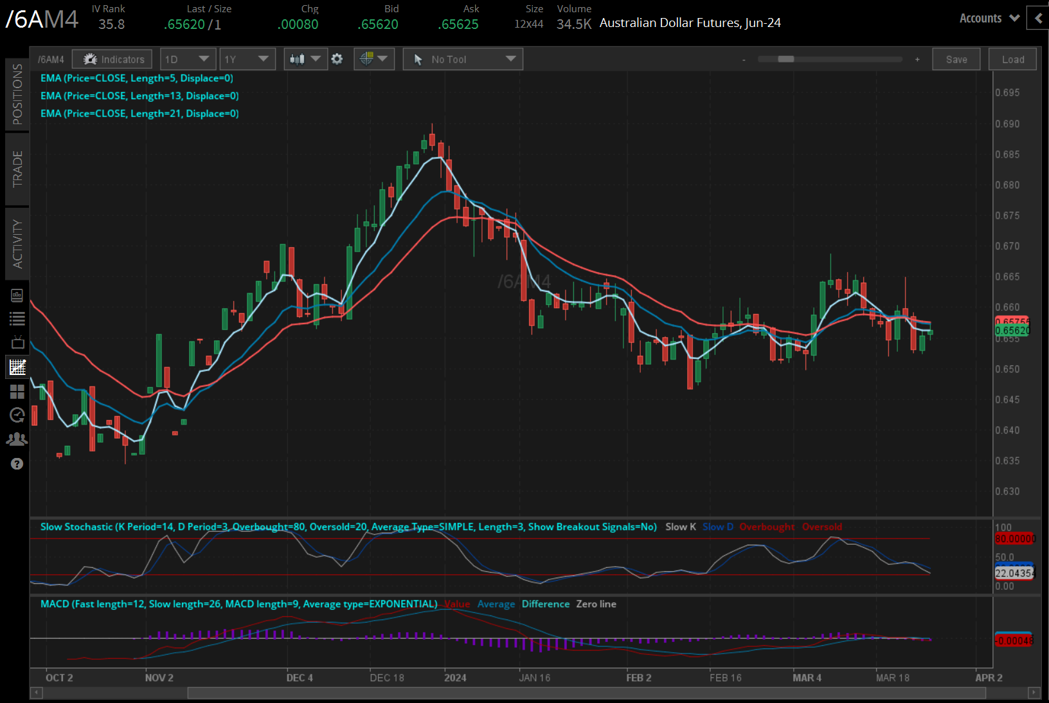Image resolution: width=1049 pixels, height=703 pixels.
Task: Select the grid widgets icon in the sidebar
Action: (17, 391)
